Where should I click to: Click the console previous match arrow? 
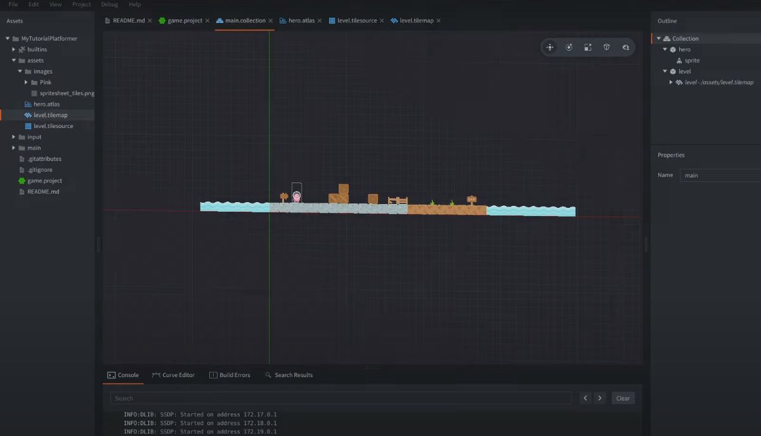585,398
